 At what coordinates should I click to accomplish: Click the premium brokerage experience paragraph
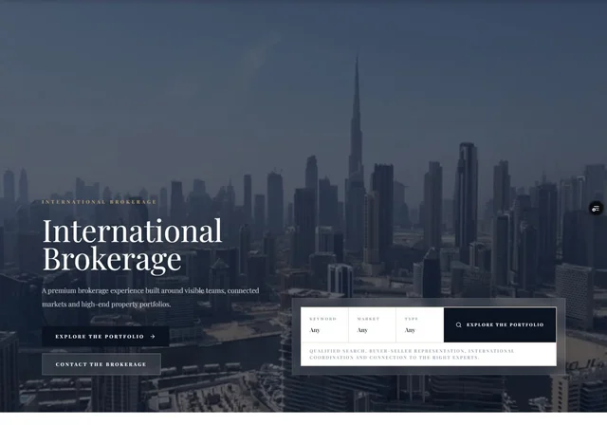pos(151,297)
